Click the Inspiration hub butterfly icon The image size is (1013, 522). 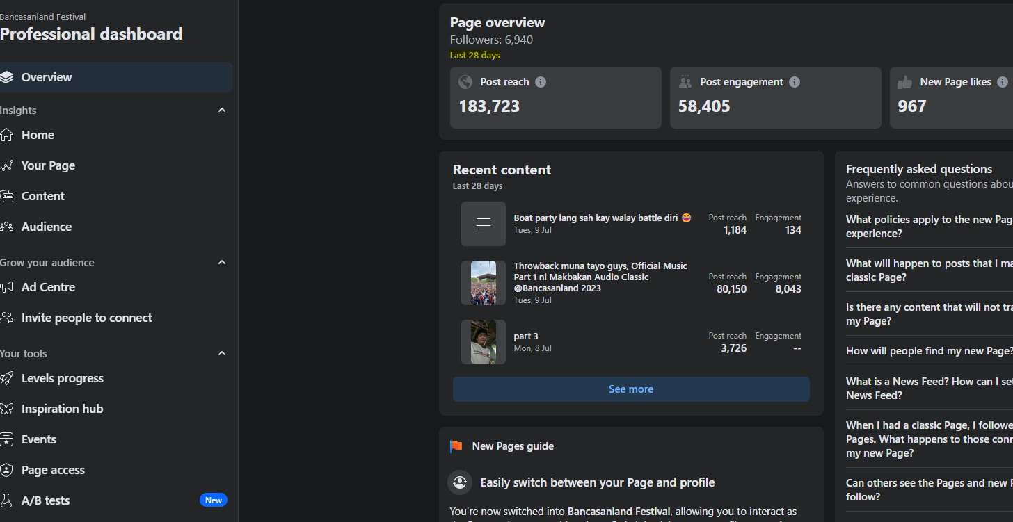click(x=6, y=409)
